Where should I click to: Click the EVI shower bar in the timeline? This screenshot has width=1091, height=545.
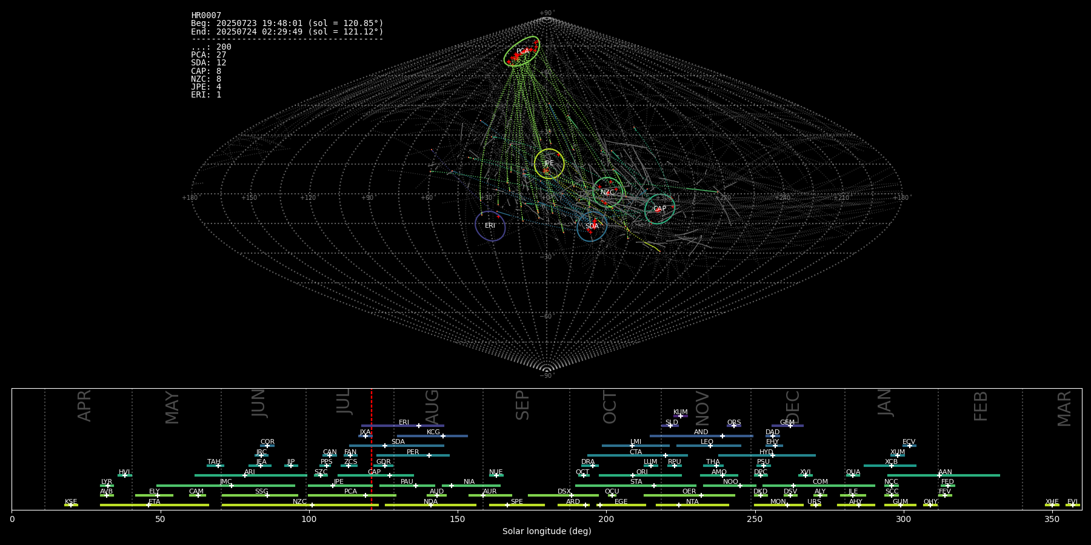[1073, 505]
